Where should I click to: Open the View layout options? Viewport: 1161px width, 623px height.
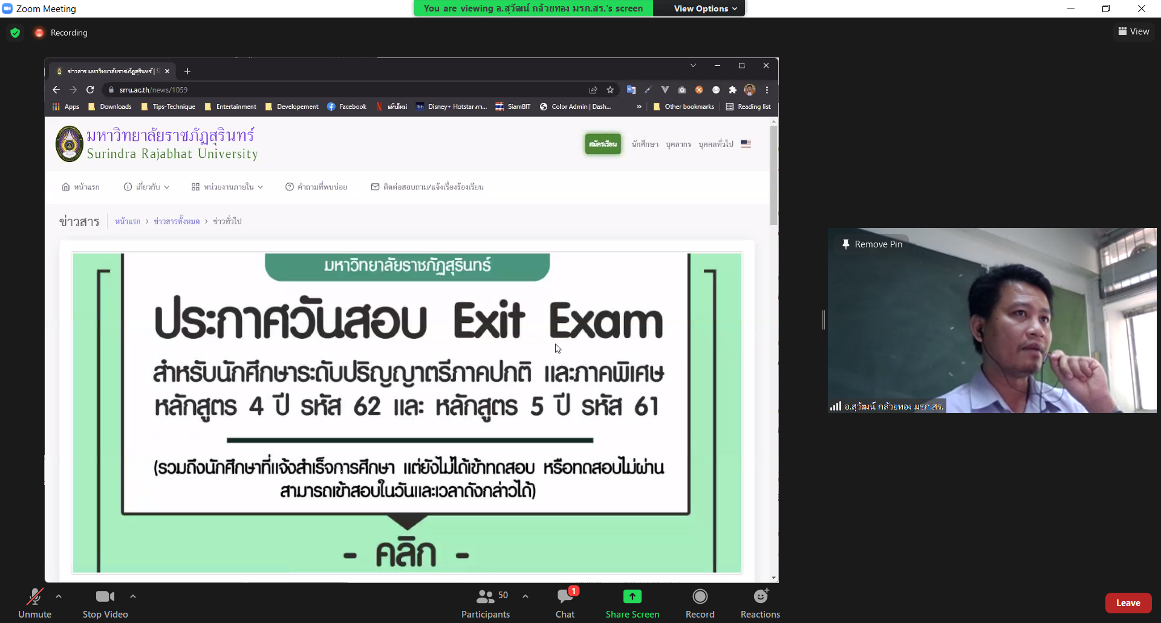(x=1134, y=31)
